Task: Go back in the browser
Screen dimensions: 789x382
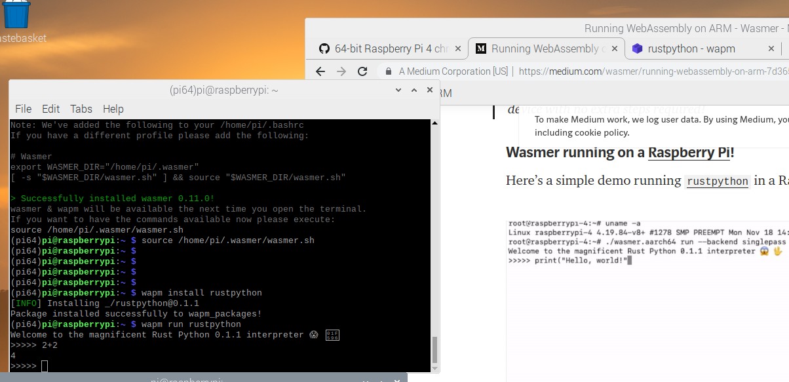Action: 320,71
